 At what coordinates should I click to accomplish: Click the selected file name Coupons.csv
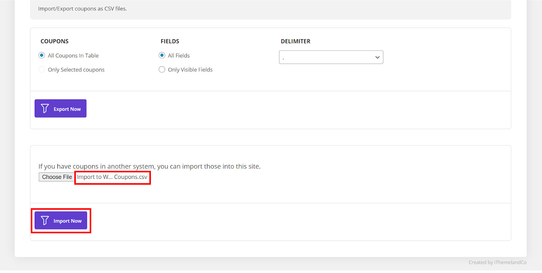point(112,177)
